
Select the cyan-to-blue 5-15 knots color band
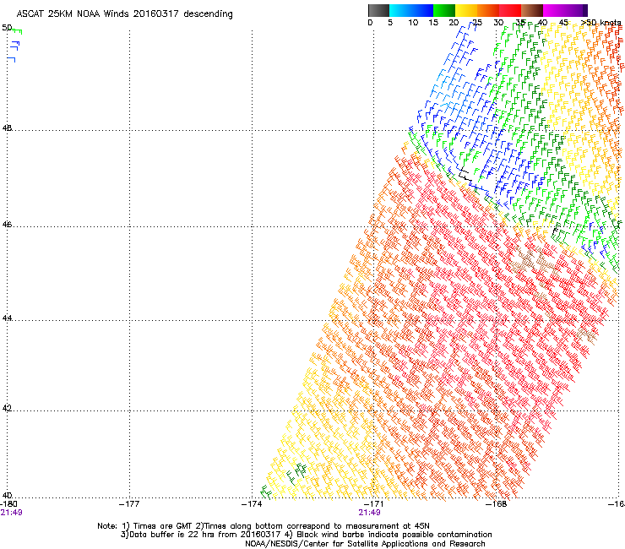click(x=411, y=10)
